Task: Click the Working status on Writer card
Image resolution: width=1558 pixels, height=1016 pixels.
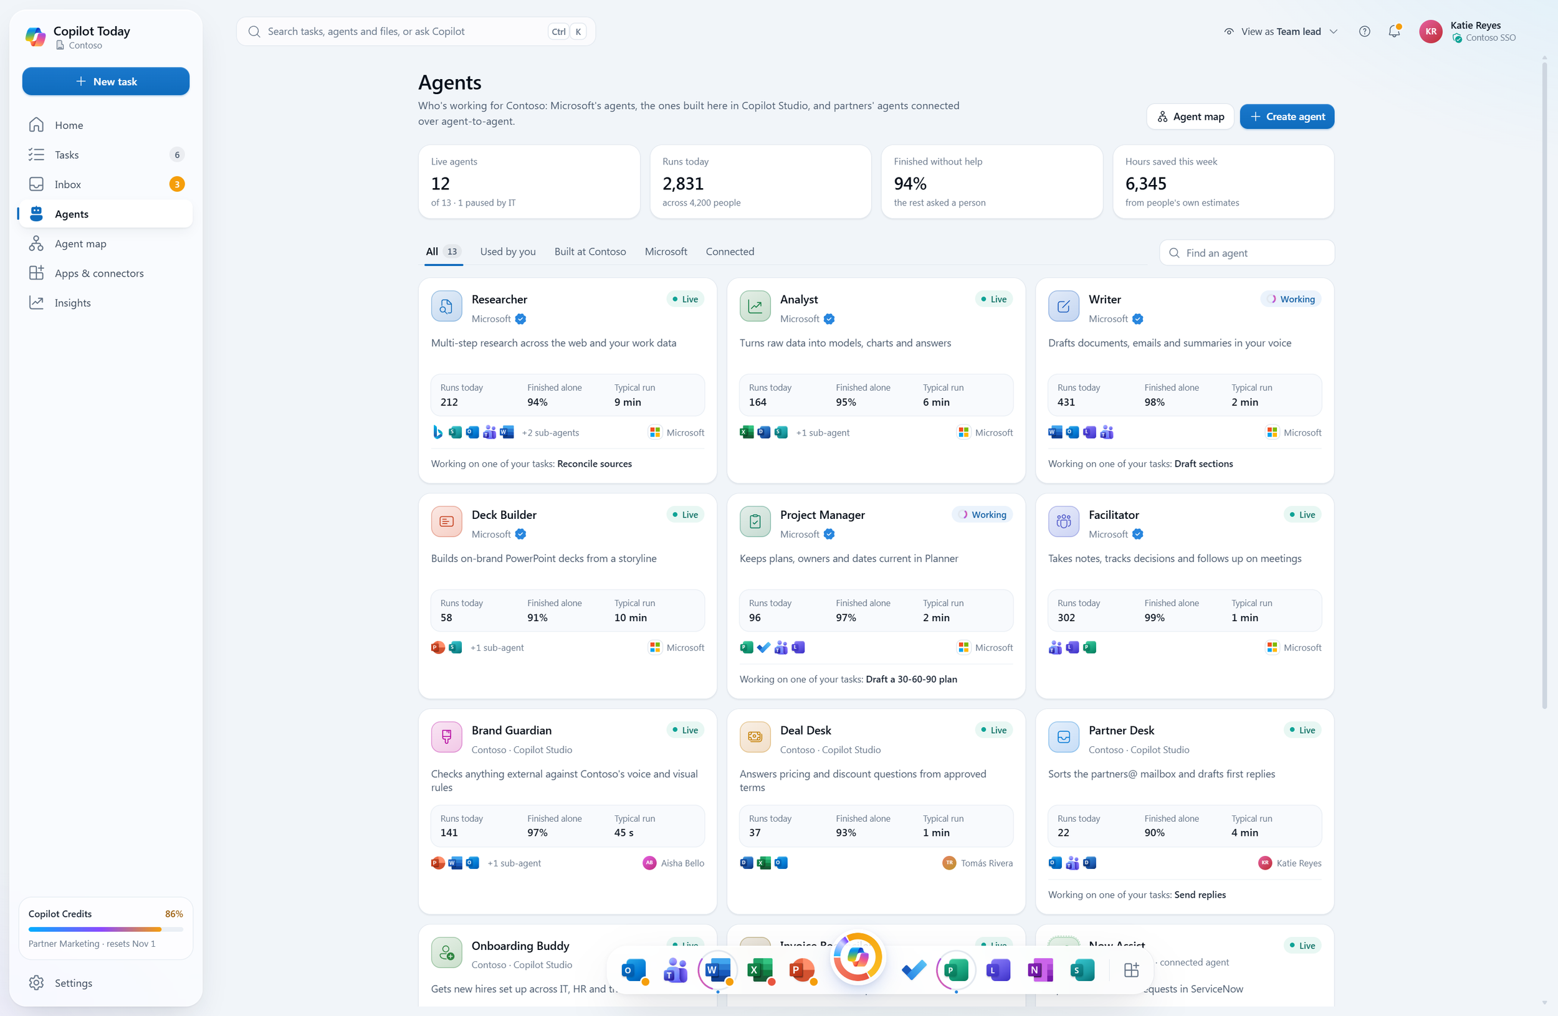Action: (x=1291, y=300)
